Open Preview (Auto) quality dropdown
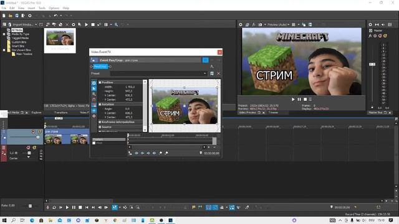Image resolution: width=399 pixels, height=224 pixels. pyautogui.click(x=278, y=25)
